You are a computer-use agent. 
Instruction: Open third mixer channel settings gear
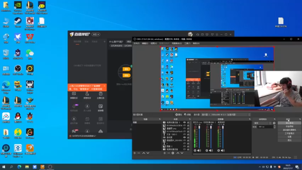tap(219, 150)
